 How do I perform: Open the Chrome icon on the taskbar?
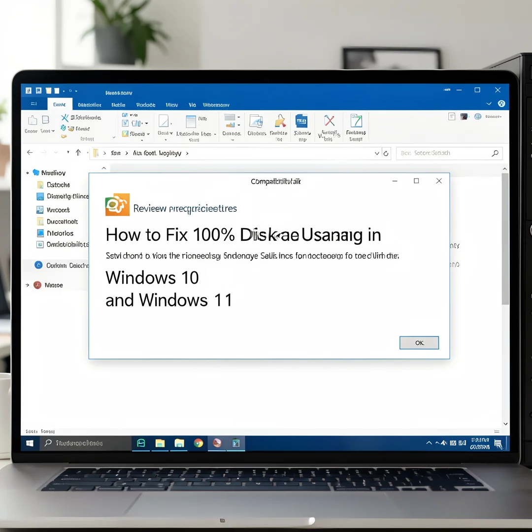[x=199, y=443]
